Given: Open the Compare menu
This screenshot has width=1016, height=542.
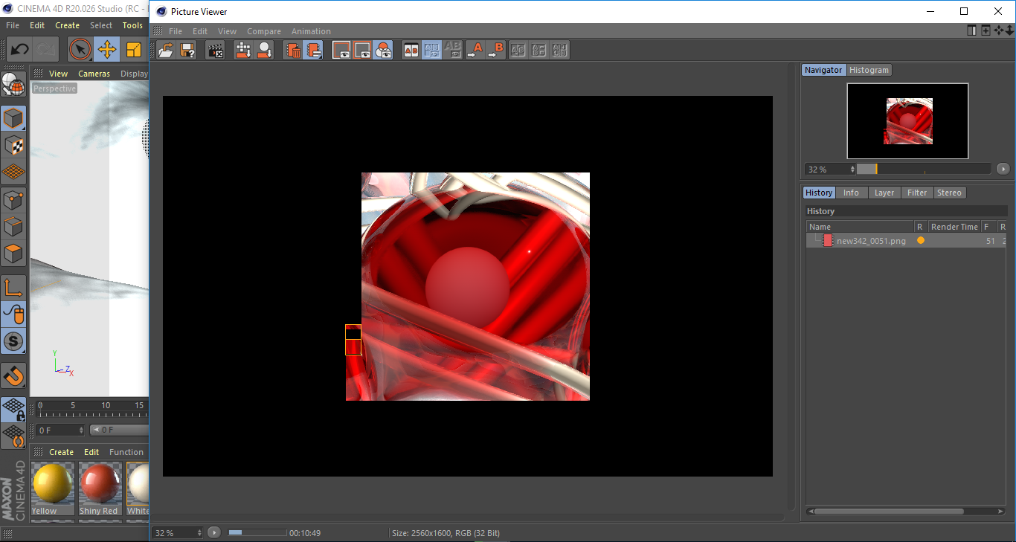Looking at the screenshot, I should pos(264,31).
